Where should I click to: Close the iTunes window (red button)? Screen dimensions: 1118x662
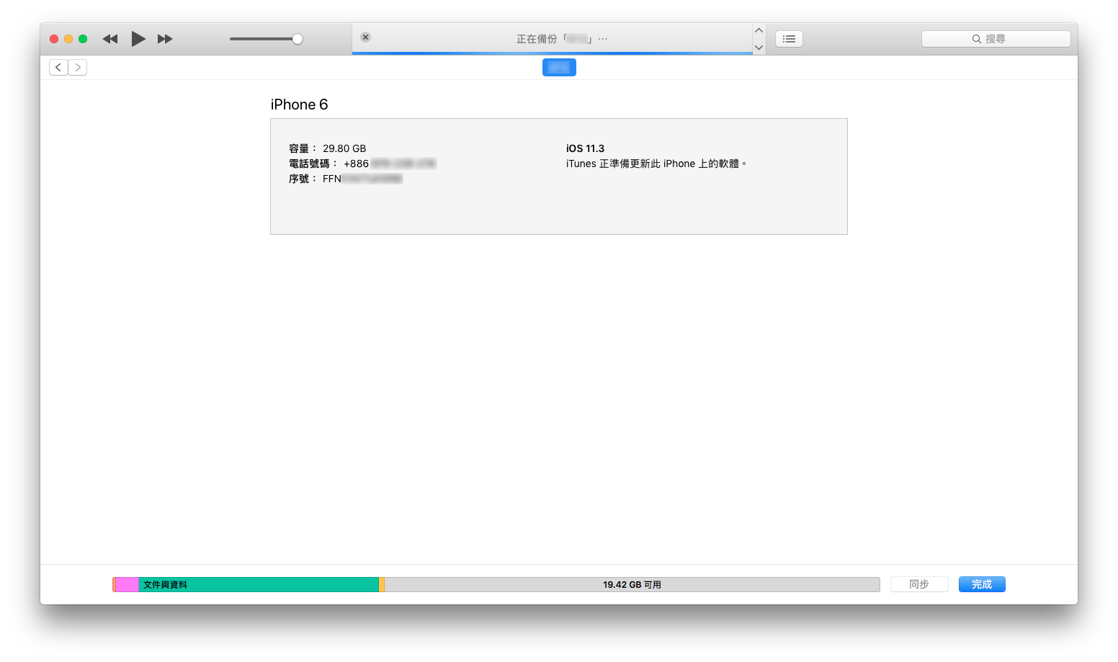[54, 39]
